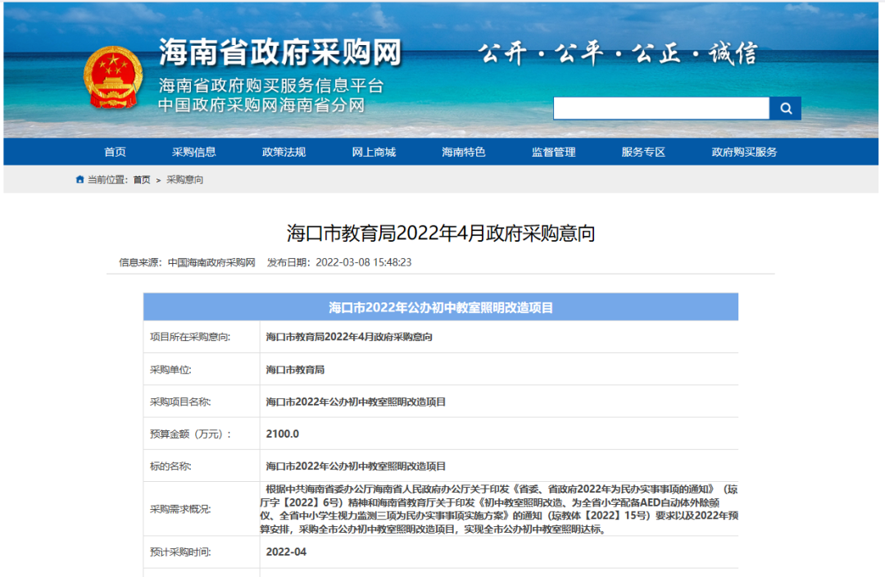Viewport: 885px width, 577px height.
Task: Click the 海南省政府采购网 site title
Action: (280, 52)
